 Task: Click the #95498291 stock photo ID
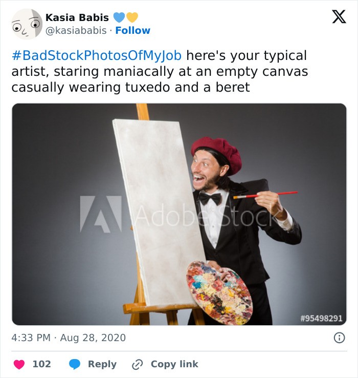click(x=321, y=318)
